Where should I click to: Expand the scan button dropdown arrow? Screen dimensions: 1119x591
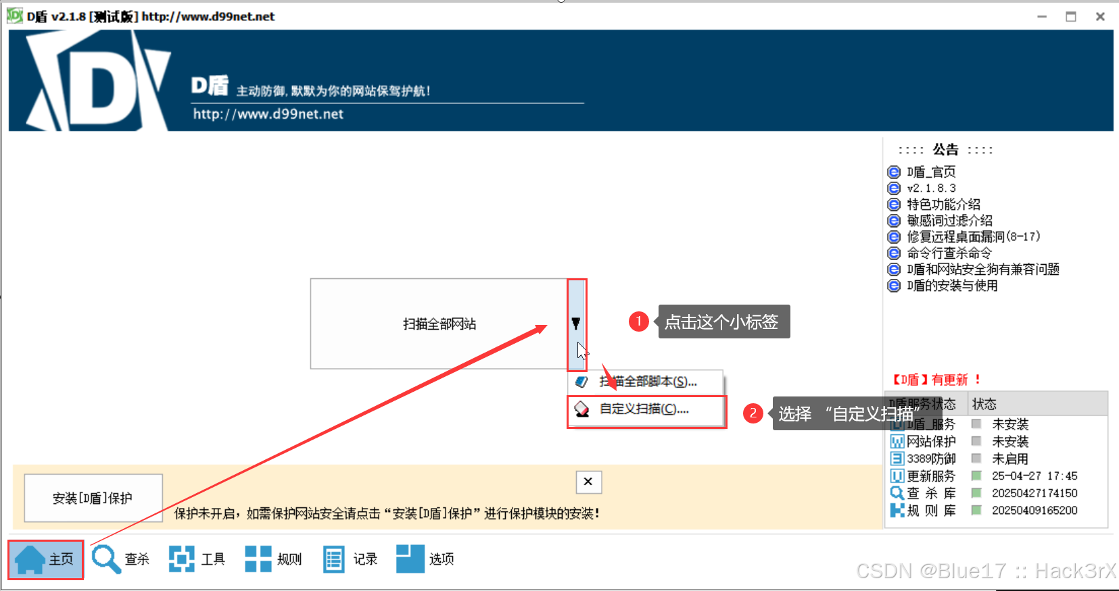click(576, 324)
